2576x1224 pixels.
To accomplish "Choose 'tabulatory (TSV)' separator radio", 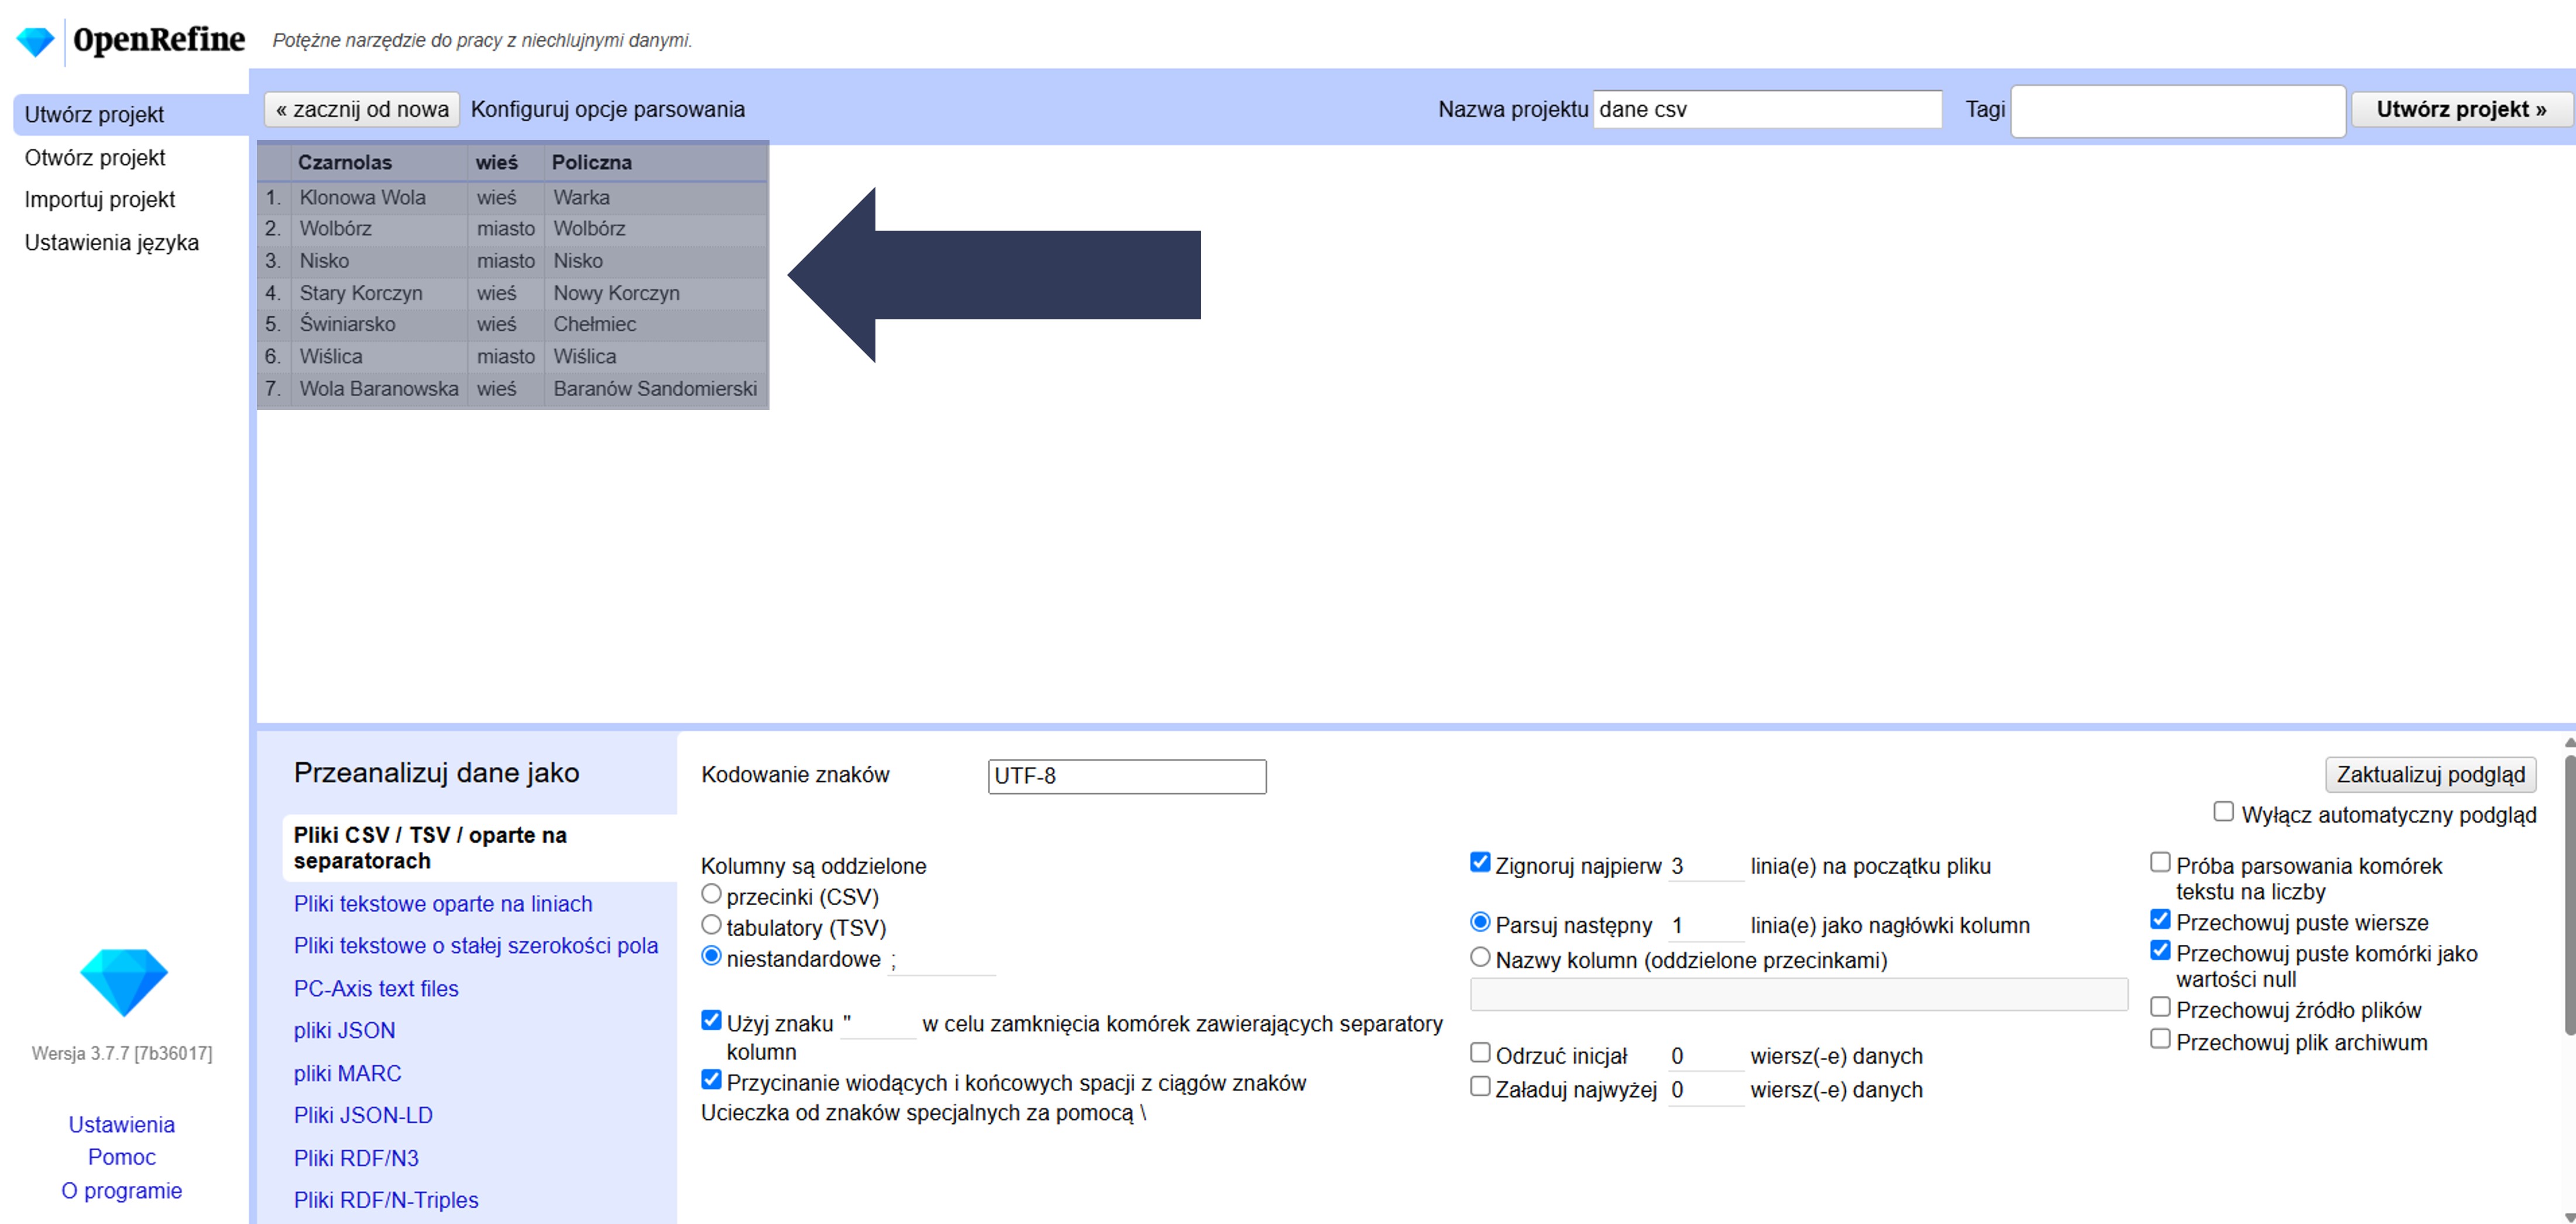I will (x=711, y=925).
